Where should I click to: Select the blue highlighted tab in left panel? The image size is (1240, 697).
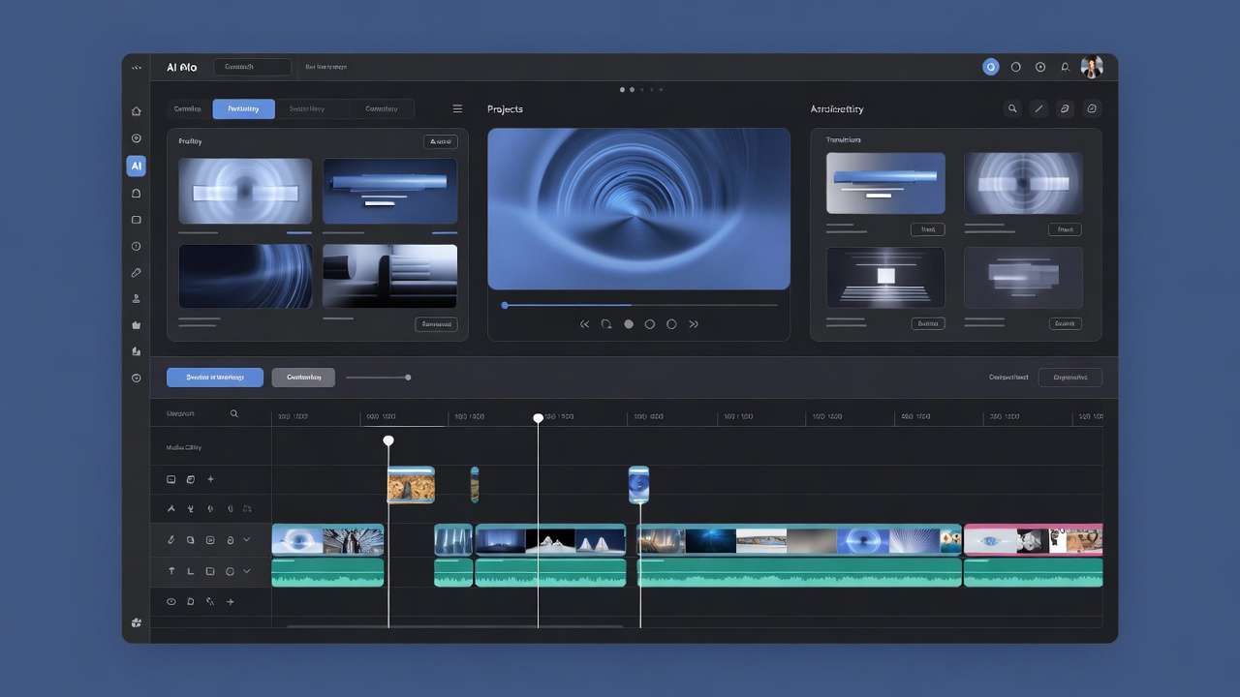[x=243, y=108]
